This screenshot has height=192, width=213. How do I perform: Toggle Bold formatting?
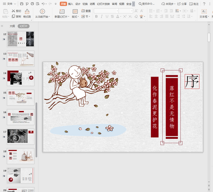coord(96,16)
